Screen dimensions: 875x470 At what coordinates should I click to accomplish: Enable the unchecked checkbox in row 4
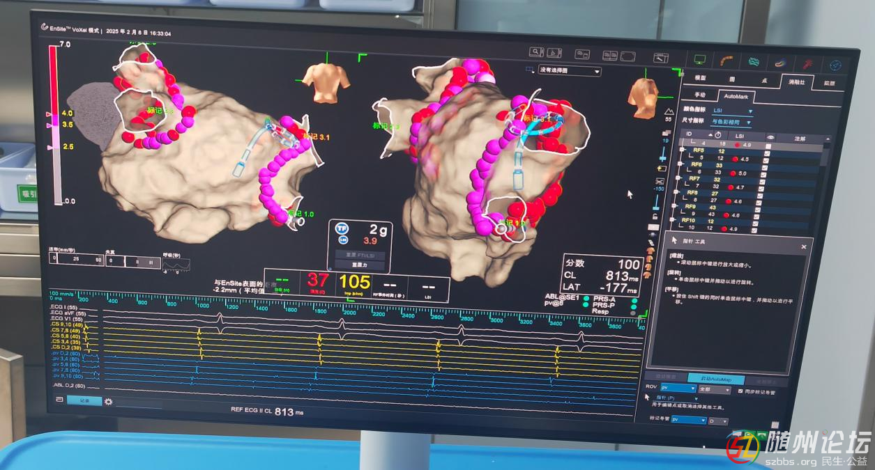(x=768, y=146)
